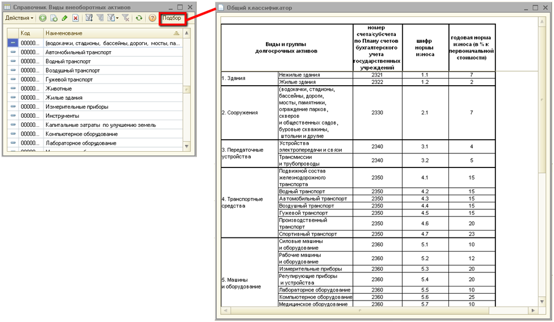
Task: Click the green plus Add item icon
Action: tap(43, 19)
